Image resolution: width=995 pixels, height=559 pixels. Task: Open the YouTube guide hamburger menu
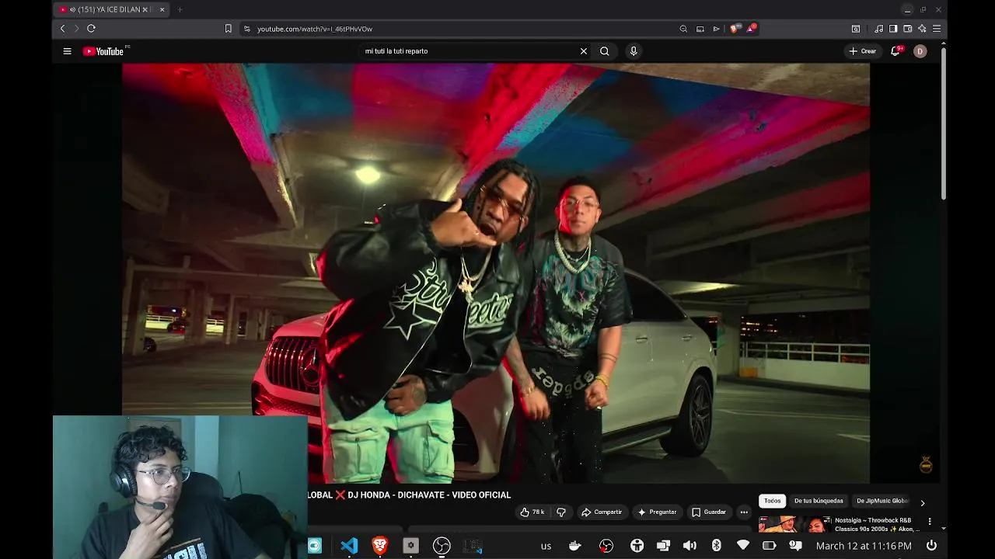(x=67, y=51)
